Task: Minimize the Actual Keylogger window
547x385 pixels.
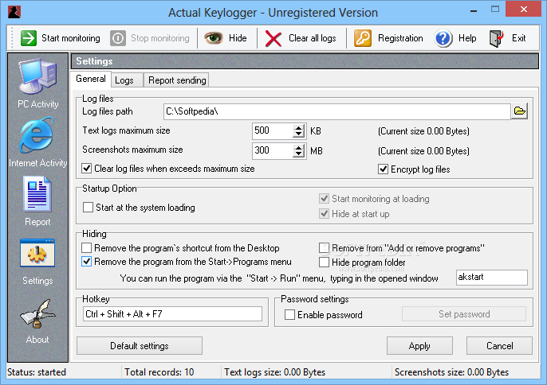Action: tap(474, 10)
